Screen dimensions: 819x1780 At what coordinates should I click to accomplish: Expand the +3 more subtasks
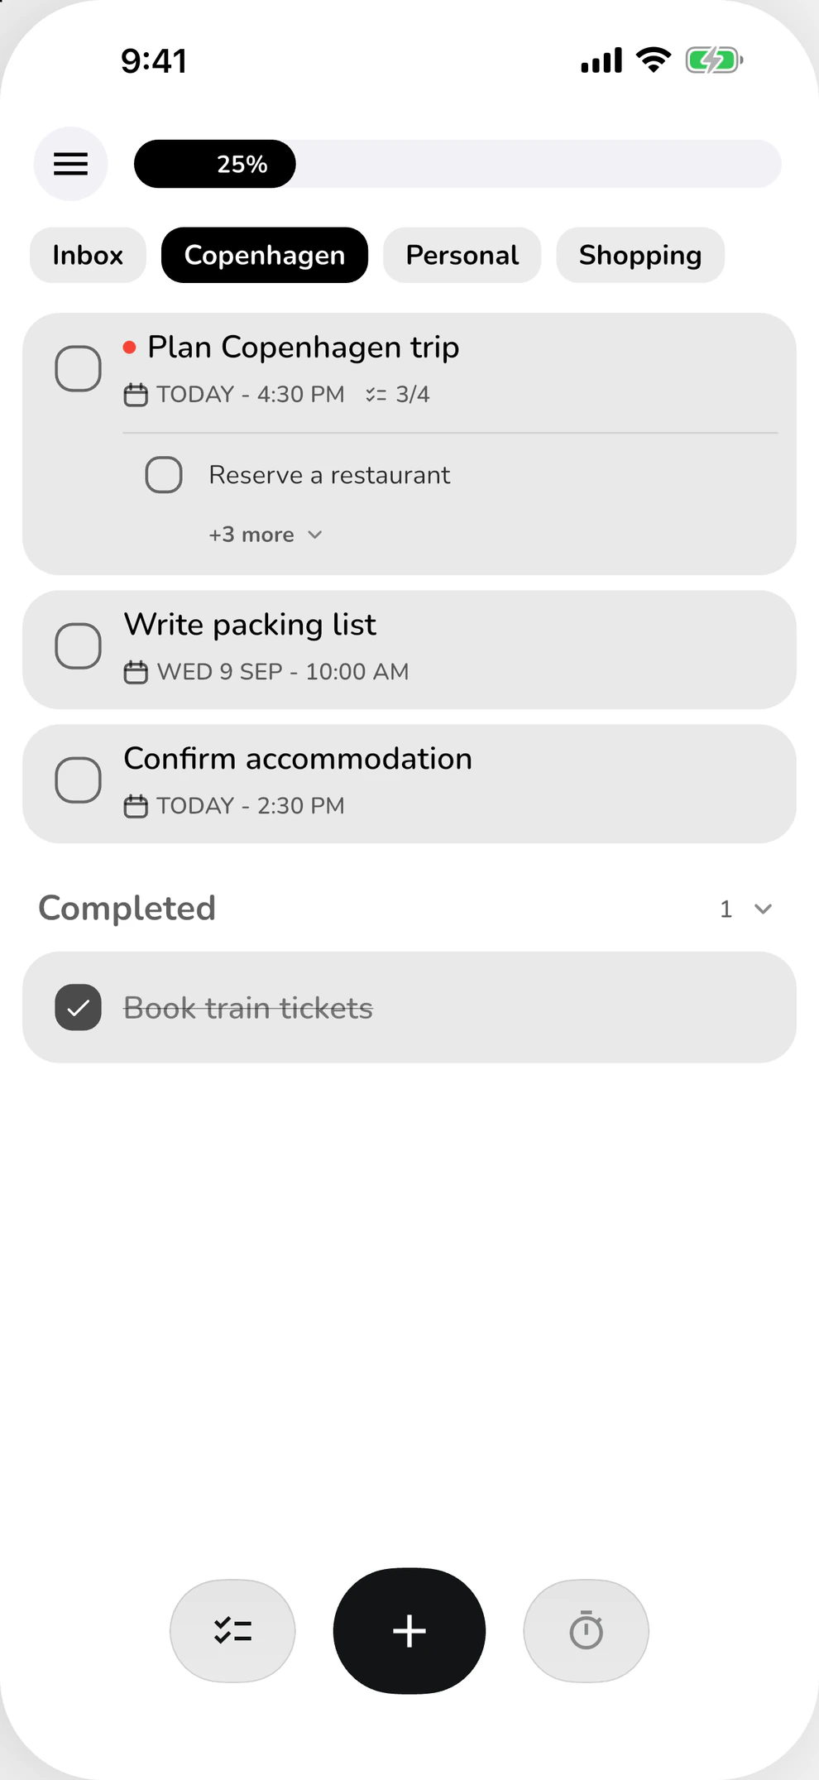(266, 535)
